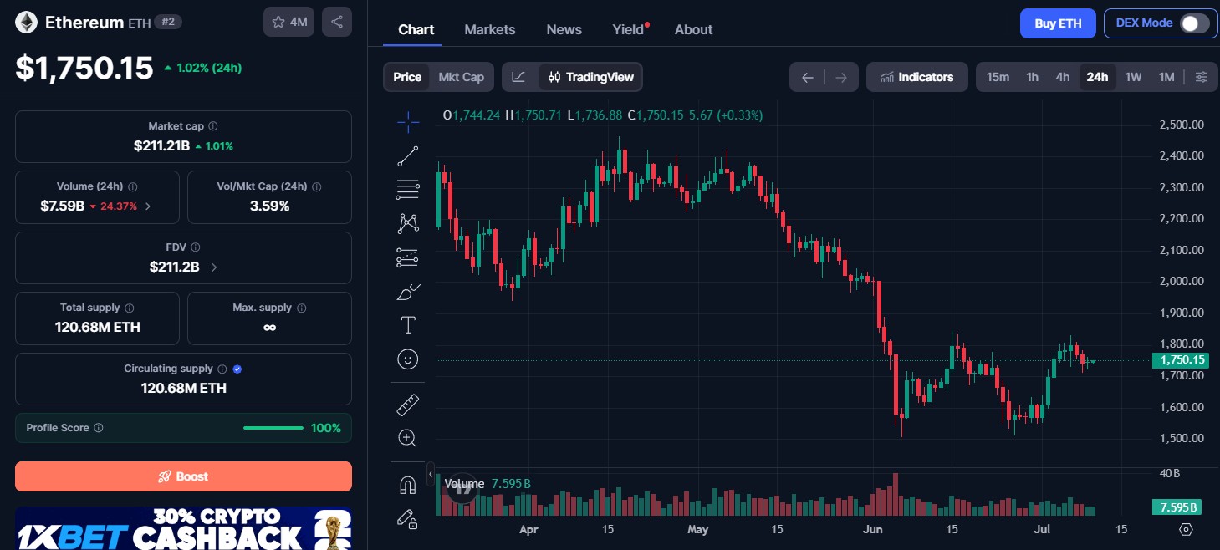This screenshot has height=550, width=1220.
Task: Share the Ethereum page
Action: [337, 22]
